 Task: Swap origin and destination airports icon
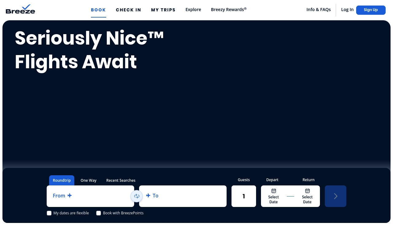click(137, 196)
